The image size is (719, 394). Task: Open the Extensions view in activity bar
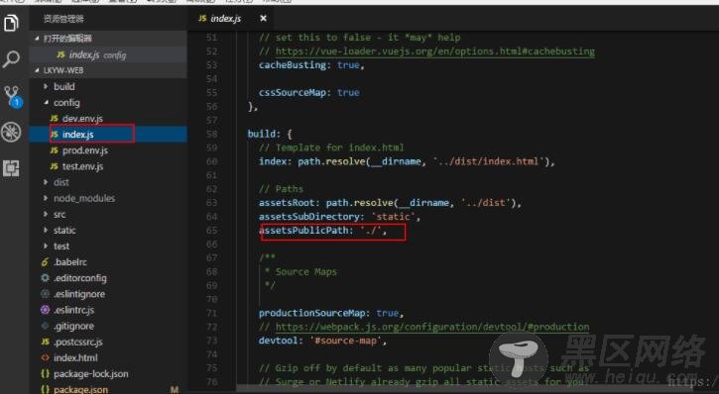coord(11,168)
